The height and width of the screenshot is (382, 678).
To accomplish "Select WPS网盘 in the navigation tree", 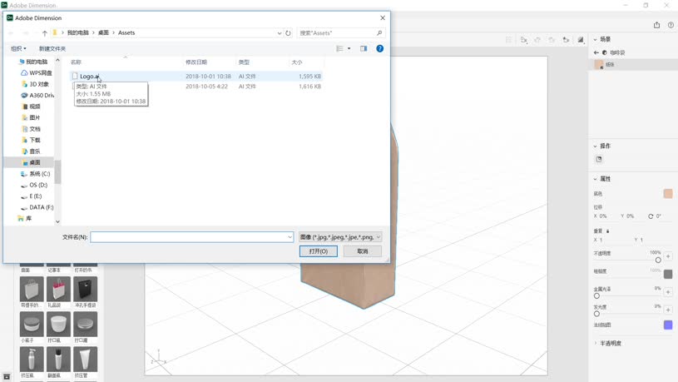I will pyautogui.click(x=37, y=73).
